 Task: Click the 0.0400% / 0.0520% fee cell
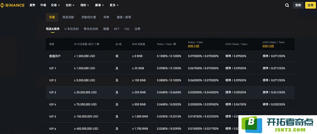(x=169, y=105)
